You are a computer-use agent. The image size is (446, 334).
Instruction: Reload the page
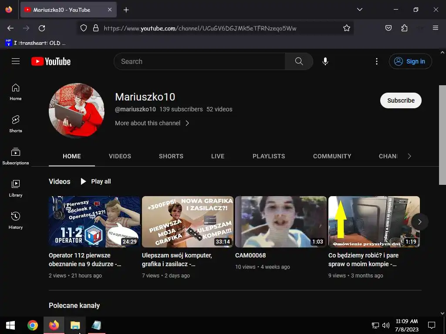(x=42, y=28)
